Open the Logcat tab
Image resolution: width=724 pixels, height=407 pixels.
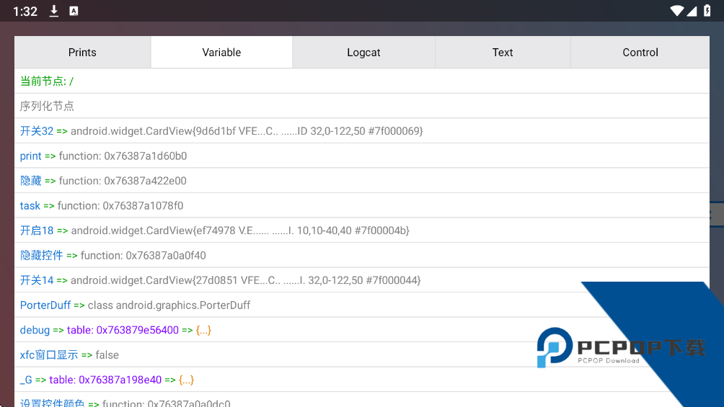[363, 53]
